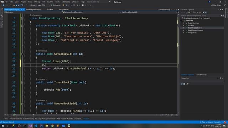Click Add to Source Control
This screenshot has height=128, width=228.
click(211, 122)
